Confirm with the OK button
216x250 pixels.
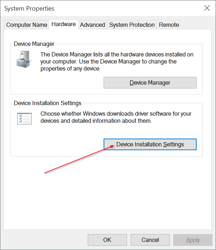pos(107,240)
